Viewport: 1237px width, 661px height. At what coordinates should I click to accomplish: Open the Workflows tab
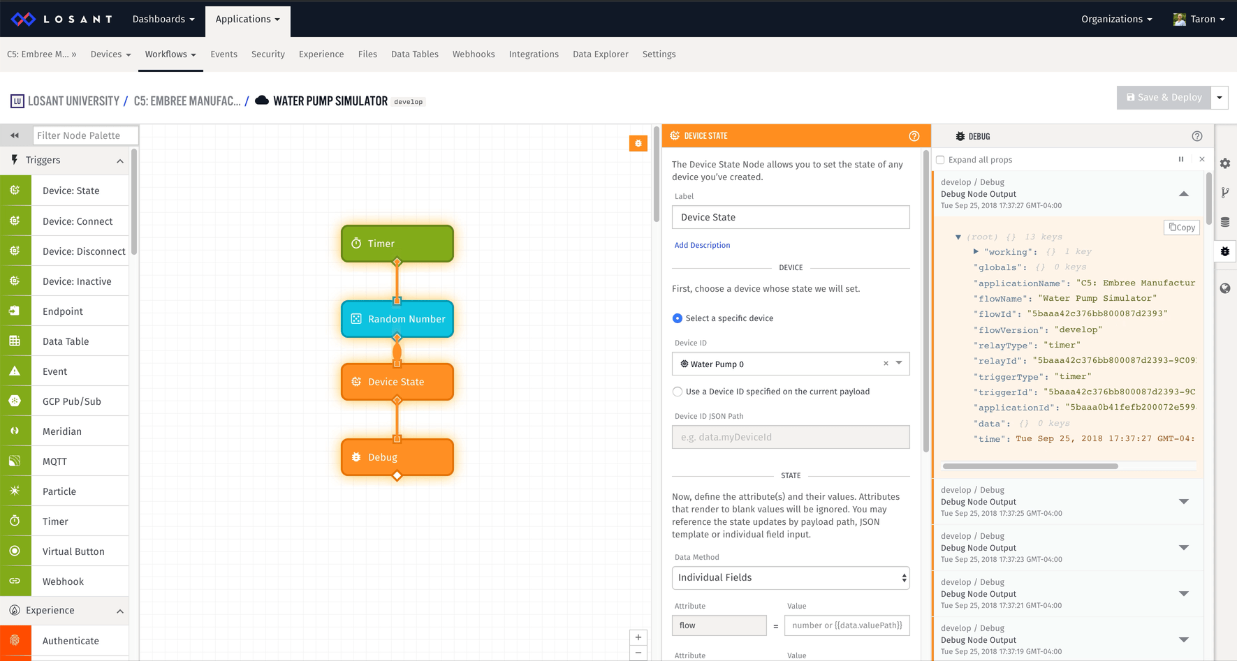[x=170, y=54]
